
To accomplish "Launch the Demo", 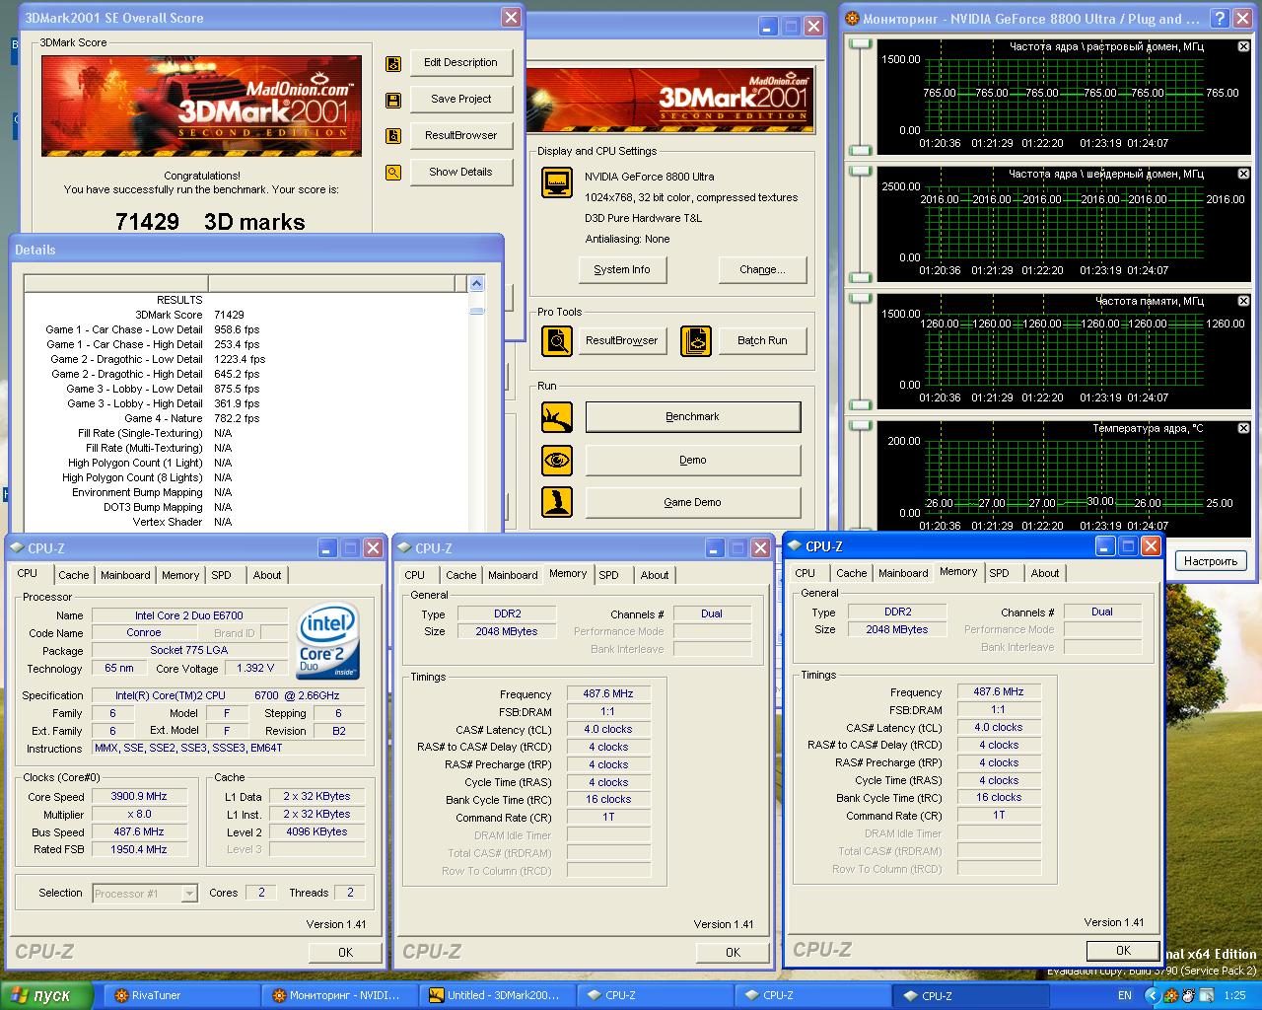I will click(x=693, y=460).
